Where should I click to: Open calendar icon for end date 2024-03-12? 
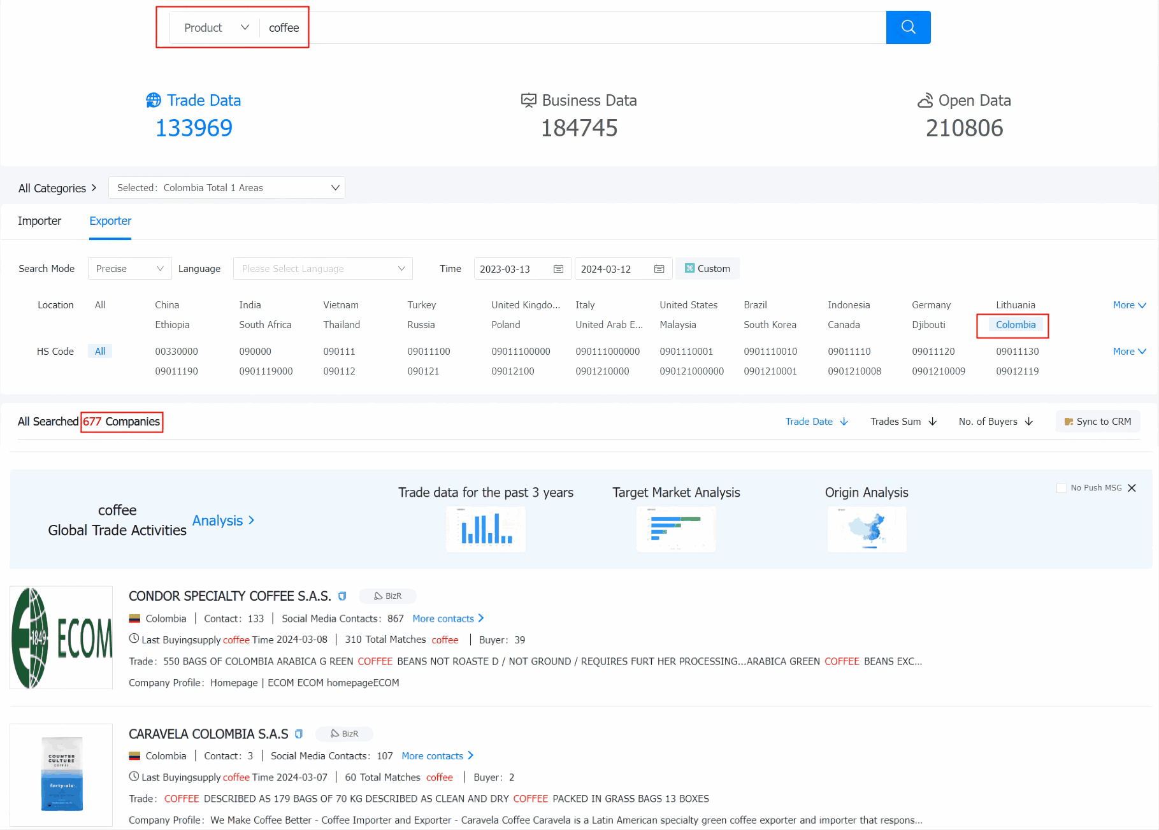pos(659,269)
